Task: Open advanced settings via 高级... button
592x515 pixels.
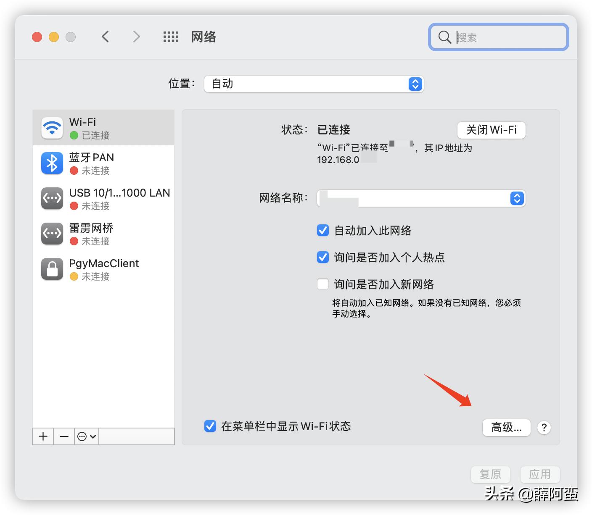Action: point(506,428)
